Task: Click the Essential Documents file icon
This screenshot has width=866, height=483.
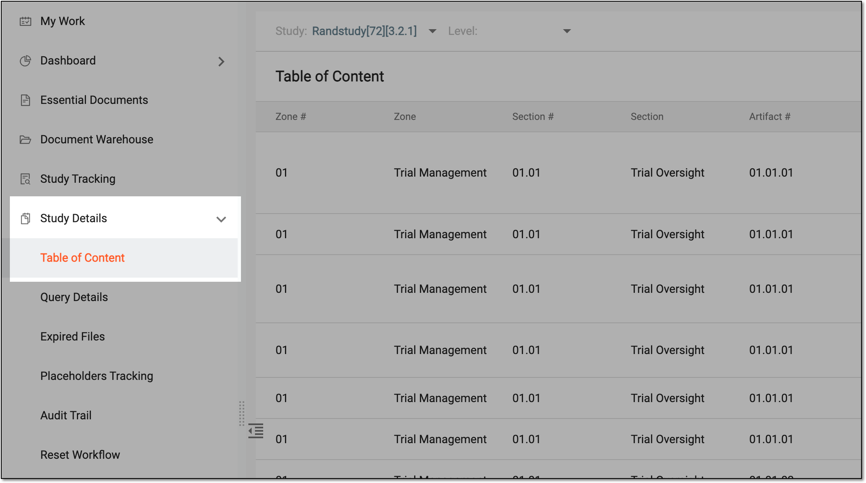Action: 25,100
